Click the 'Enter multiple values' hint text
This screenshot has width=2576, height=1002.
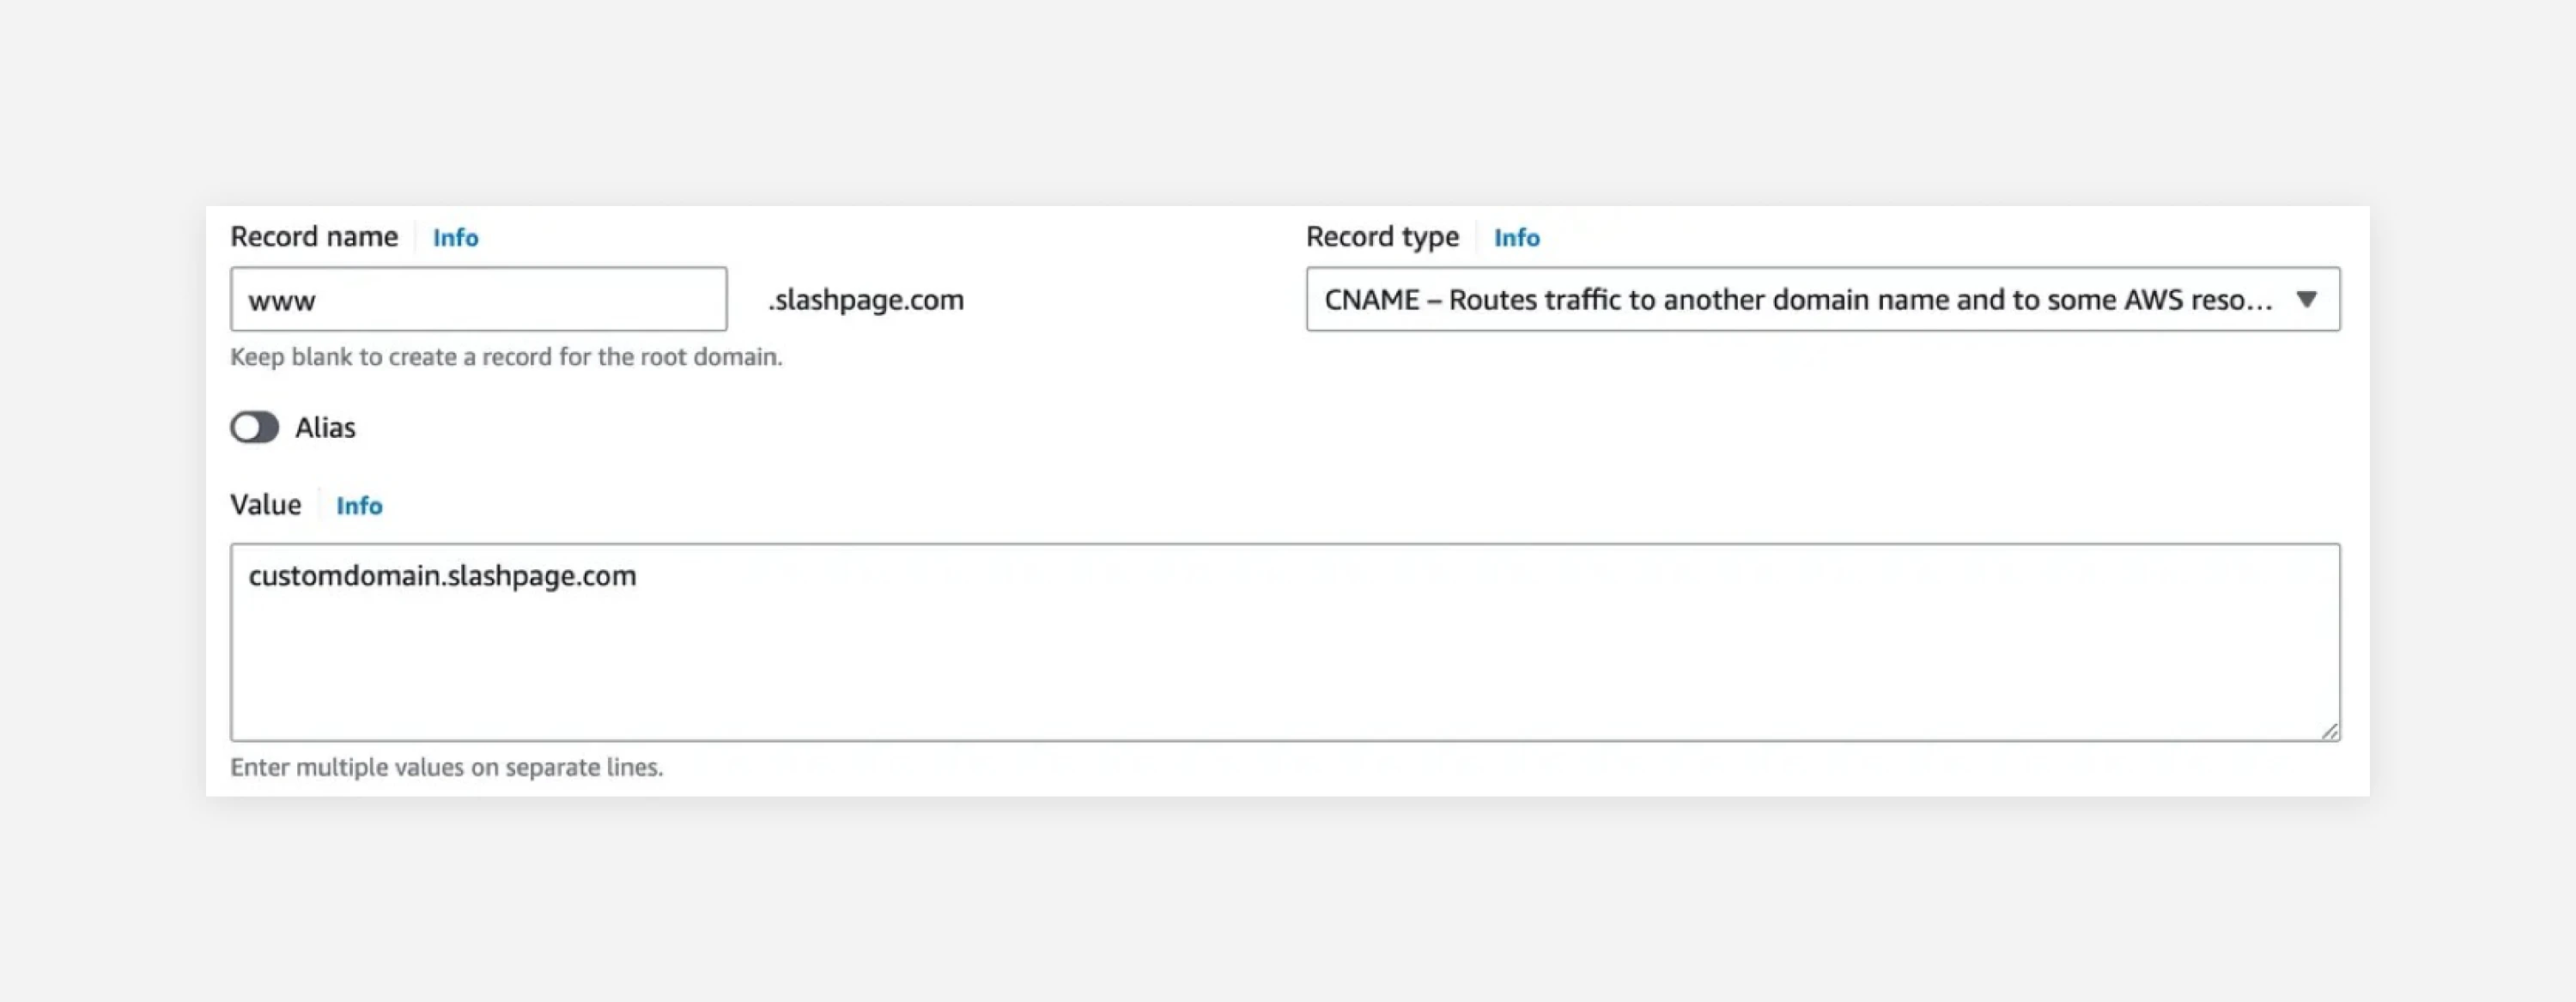[x=446, y=767]
